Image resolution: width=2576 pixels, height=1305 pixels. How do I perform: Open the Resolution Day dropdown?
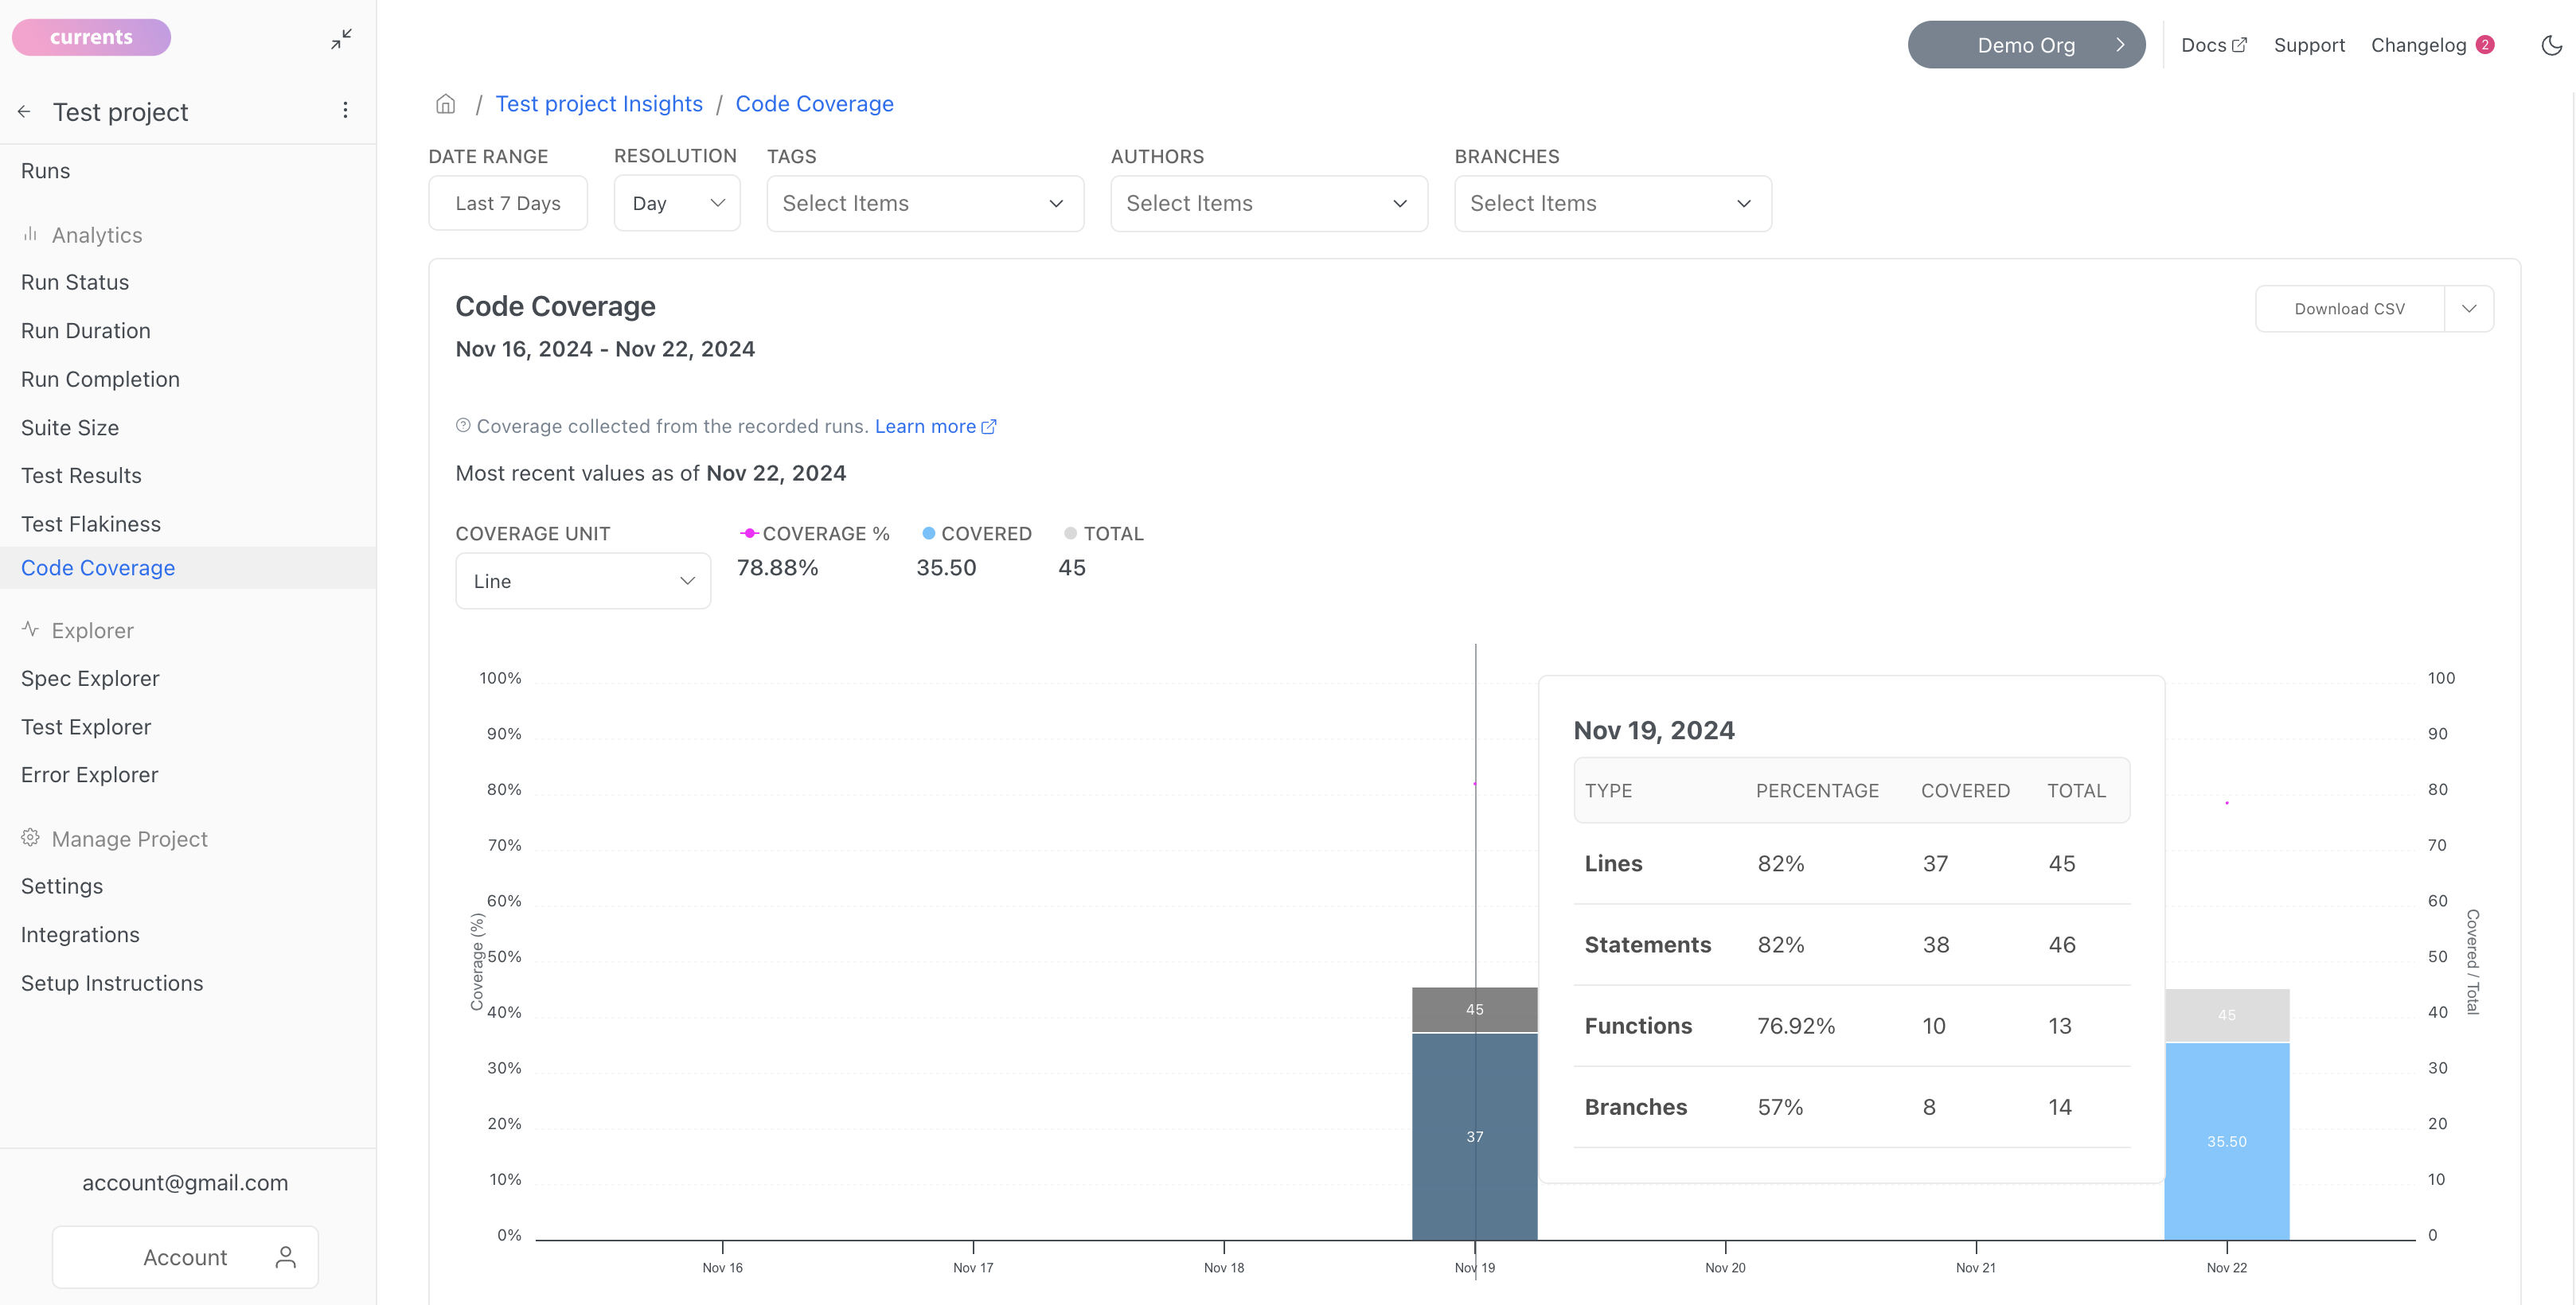click(677, 203)
